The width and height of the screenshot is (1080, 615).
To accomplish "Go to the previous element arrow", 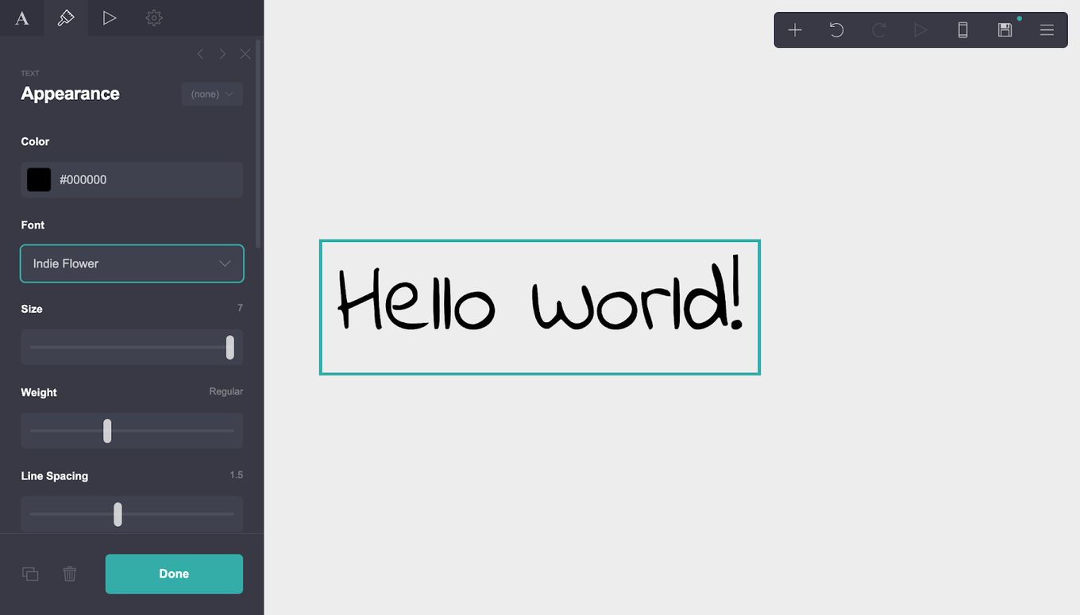I will click(x=200, y=54).
